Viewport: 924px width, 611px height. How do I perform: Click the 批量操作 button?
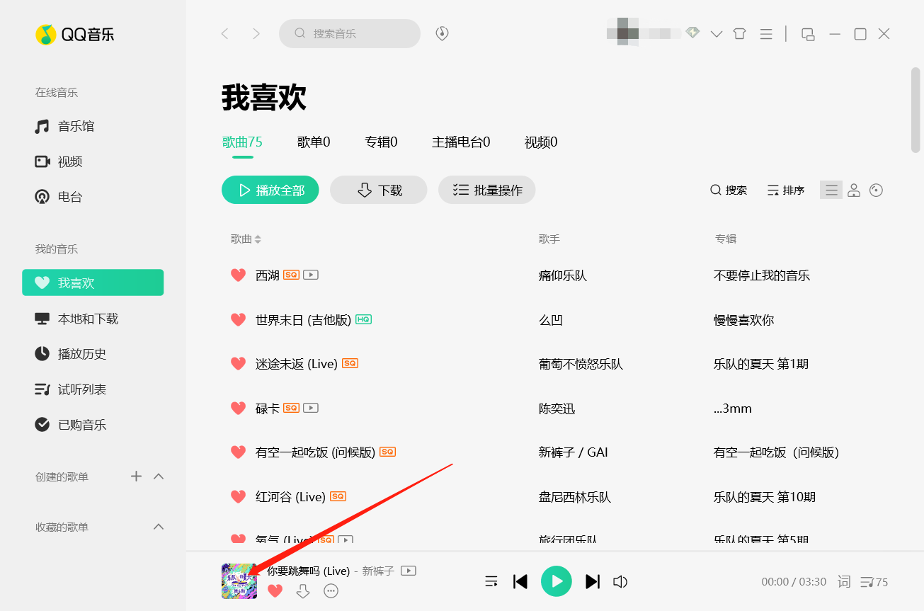[486, 190]
